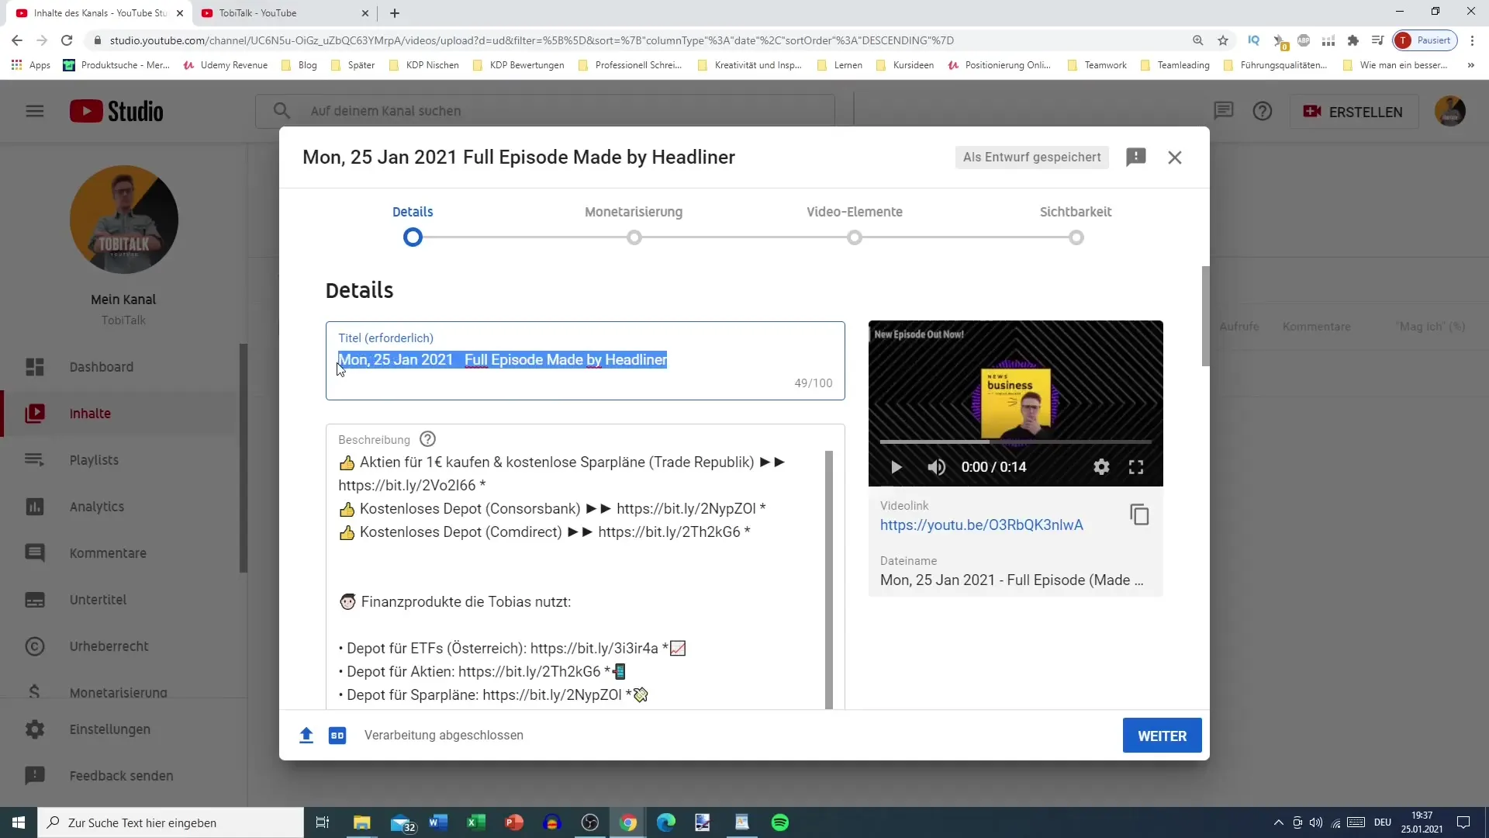1489x838 pixels.
Task: Open the Windows Start menu
Action: point(19,822)
